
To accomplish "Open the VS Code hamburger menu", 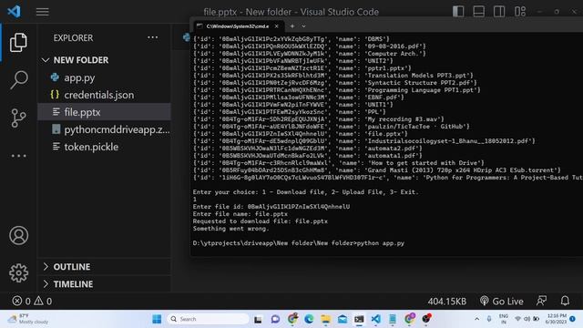I will coord(43,12).
